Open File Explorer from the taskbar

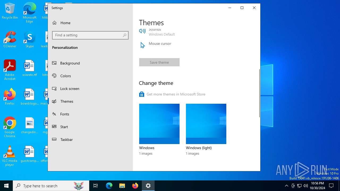122,186
